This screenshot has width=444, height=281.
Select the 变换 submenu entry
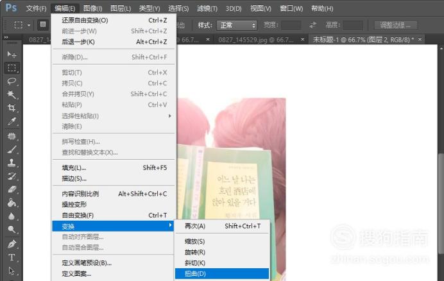[x=113, y=226]
